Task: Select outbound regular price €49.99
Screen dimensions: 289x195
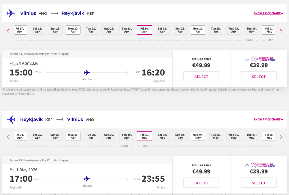Action: 201,77
